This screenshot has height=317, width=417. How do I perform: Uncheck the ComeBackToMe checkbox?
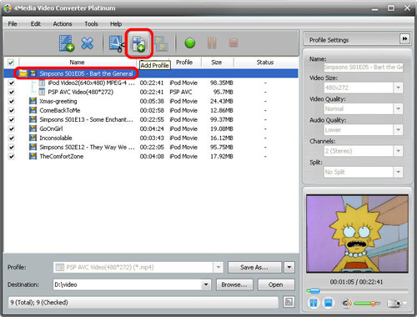[x=12, y=110]
